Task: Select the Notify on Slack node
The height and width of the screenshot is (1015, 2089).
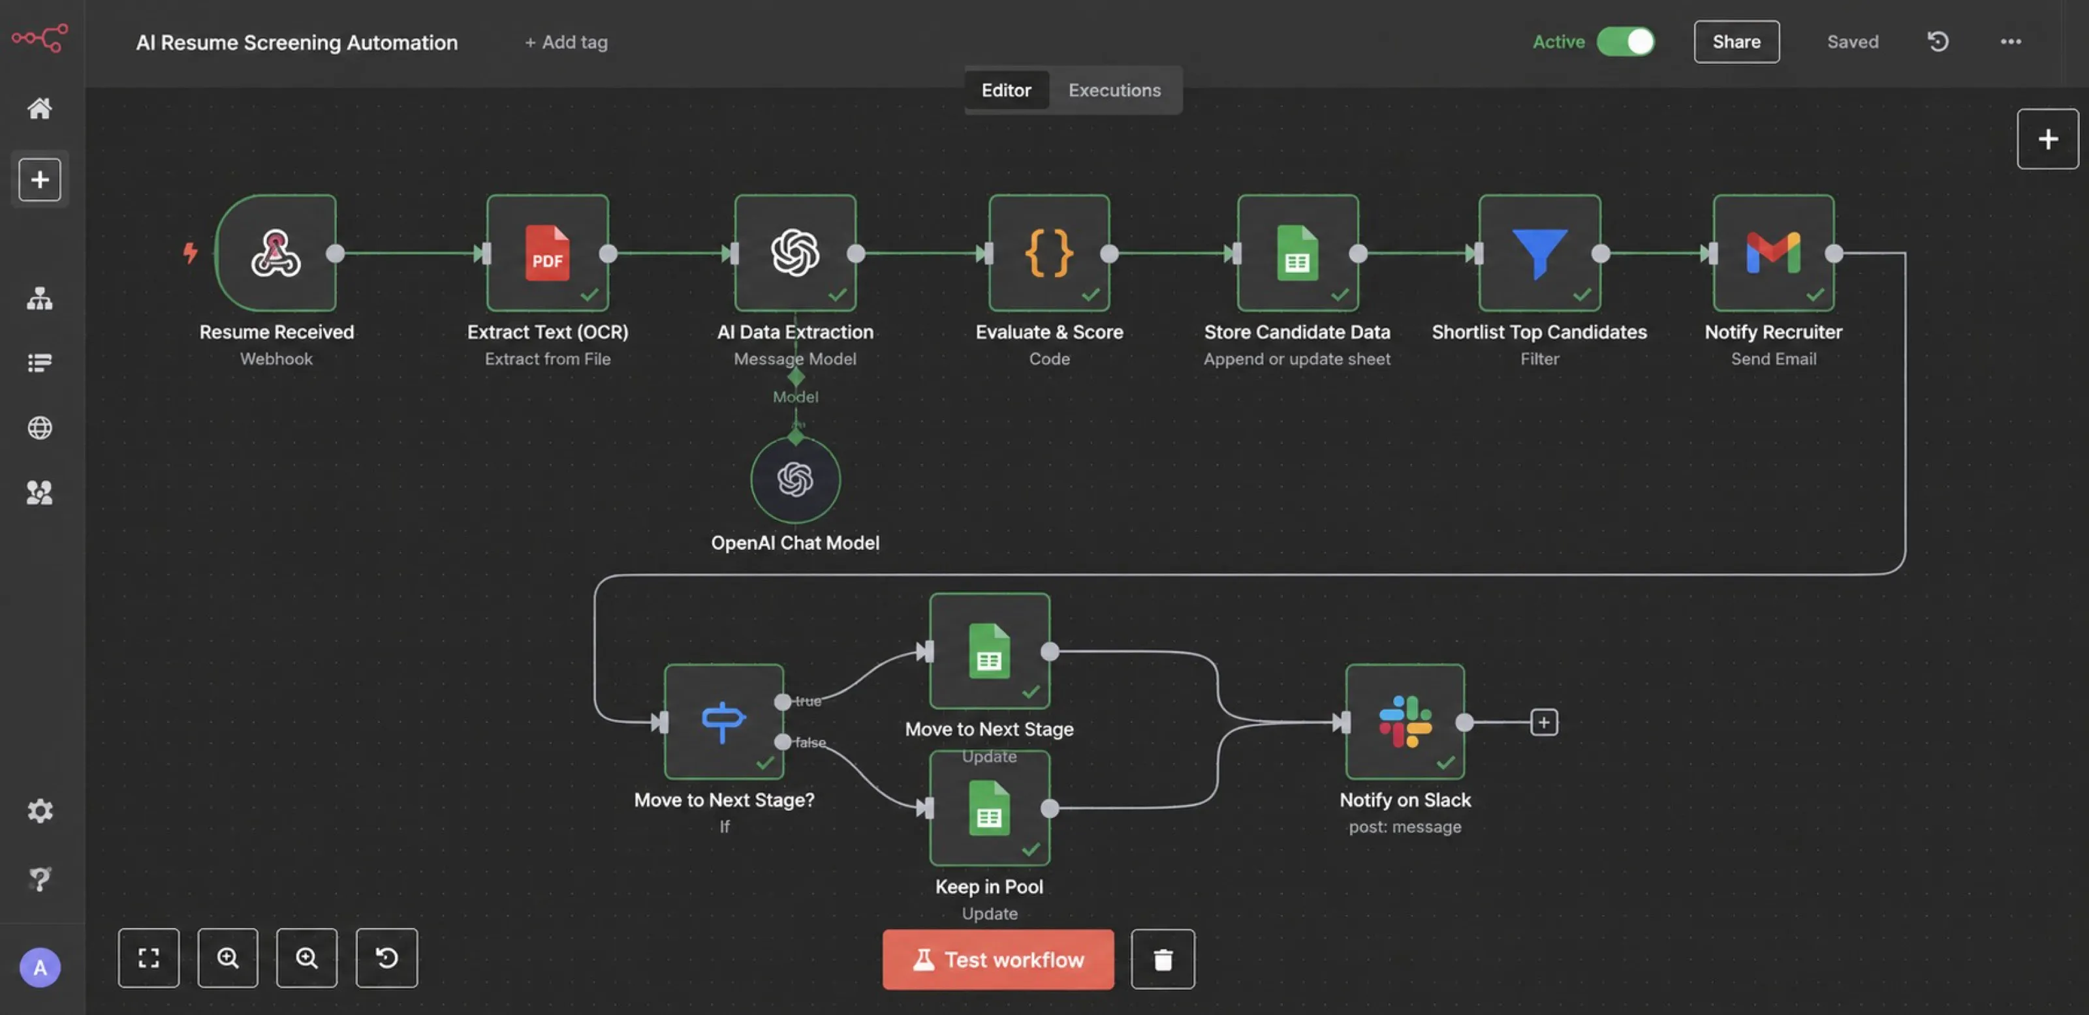Action: (1405, 721)
